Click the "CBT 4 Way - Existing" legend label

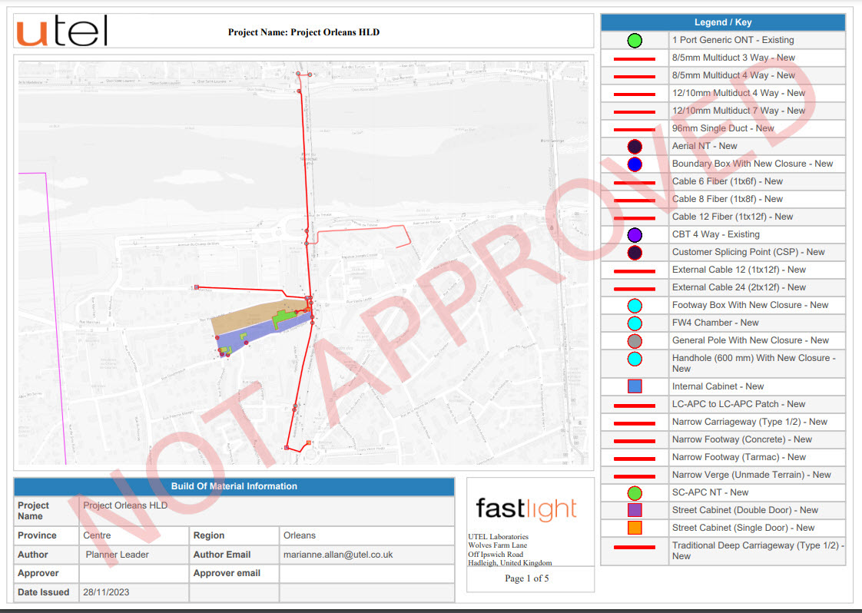(716, 234)
